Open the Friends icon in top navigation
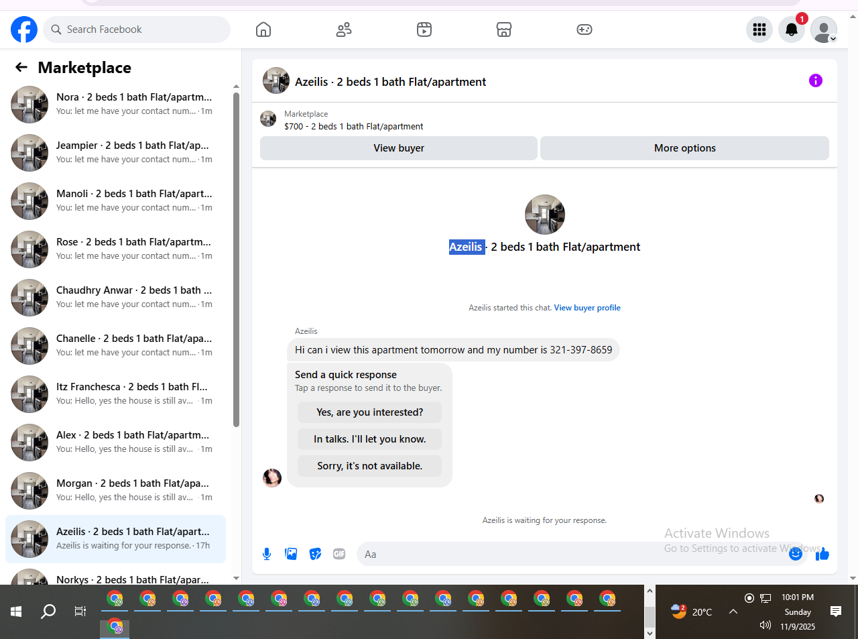 pos(344,30)
